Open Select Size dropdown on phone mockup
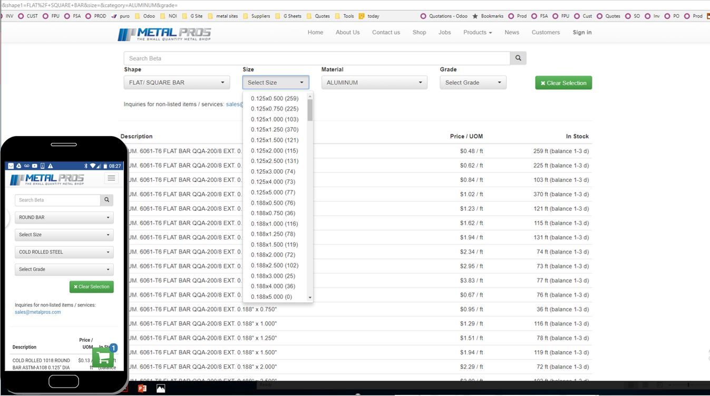Image resolution: width=710 pixels, height=396 pixels. tap(64, 235)
